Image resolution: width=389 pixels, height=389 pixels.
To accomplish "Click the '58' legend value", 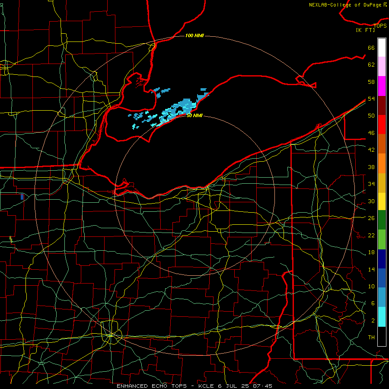I will [x=371, y=82].
